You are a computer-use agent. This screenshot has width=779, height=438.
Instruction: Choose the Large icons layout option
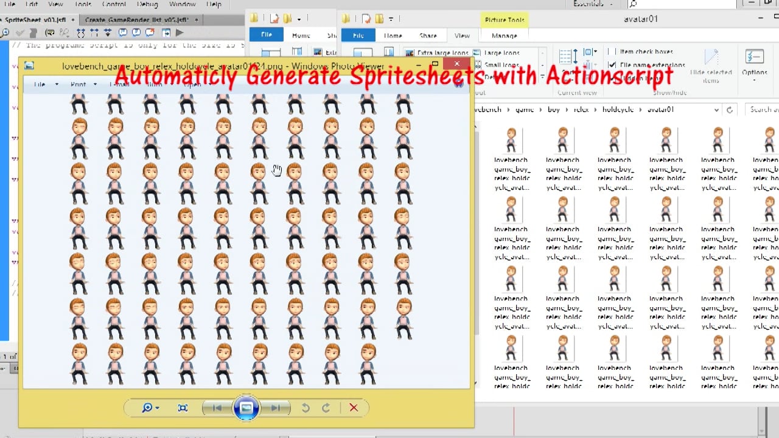(x=496, y=53)
